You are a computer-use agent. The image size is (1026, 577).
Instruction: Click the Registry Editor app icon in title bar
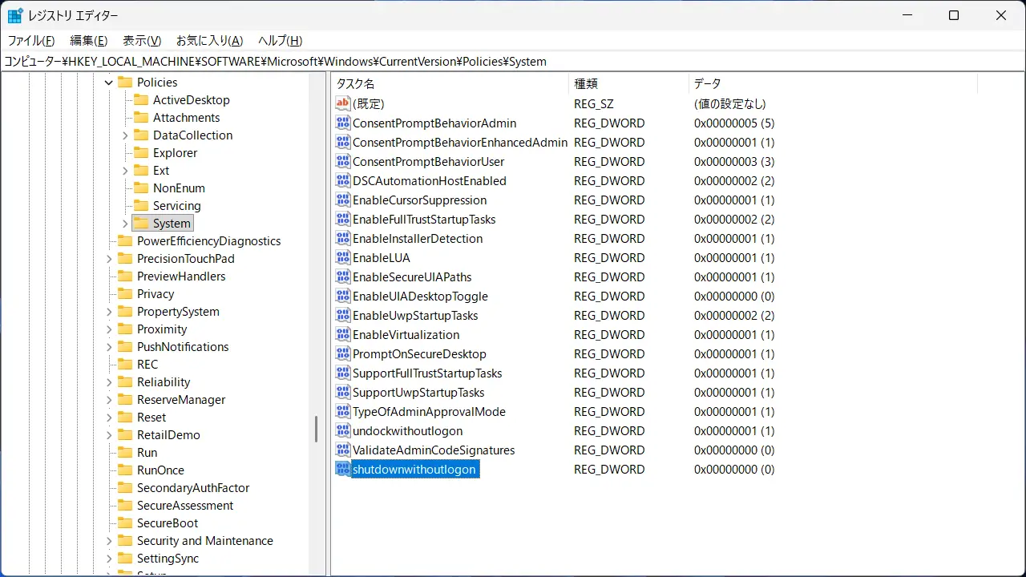pyautogui.click(x=15, y=15)
